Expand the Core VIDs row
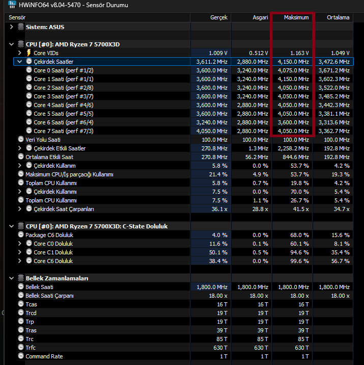The image size is (364, 365). (x=20, y=53)
